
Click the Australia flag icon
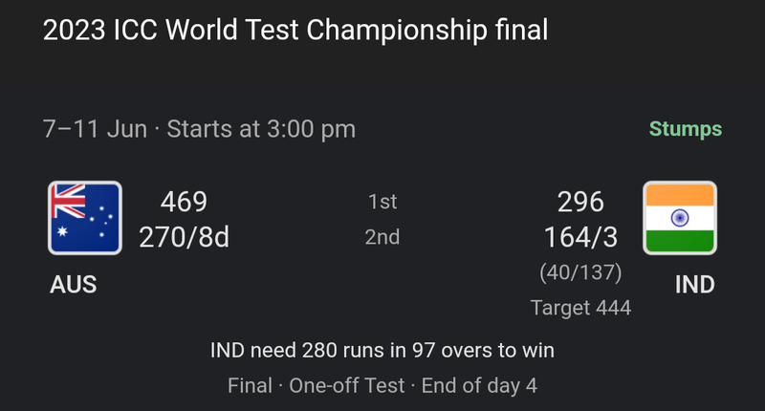click(x=85, y=218)
